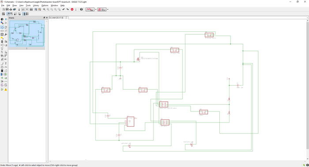Viewport: 309px width, 167px height.
Task: Click the PCB Service button
Action: (102, 9)
